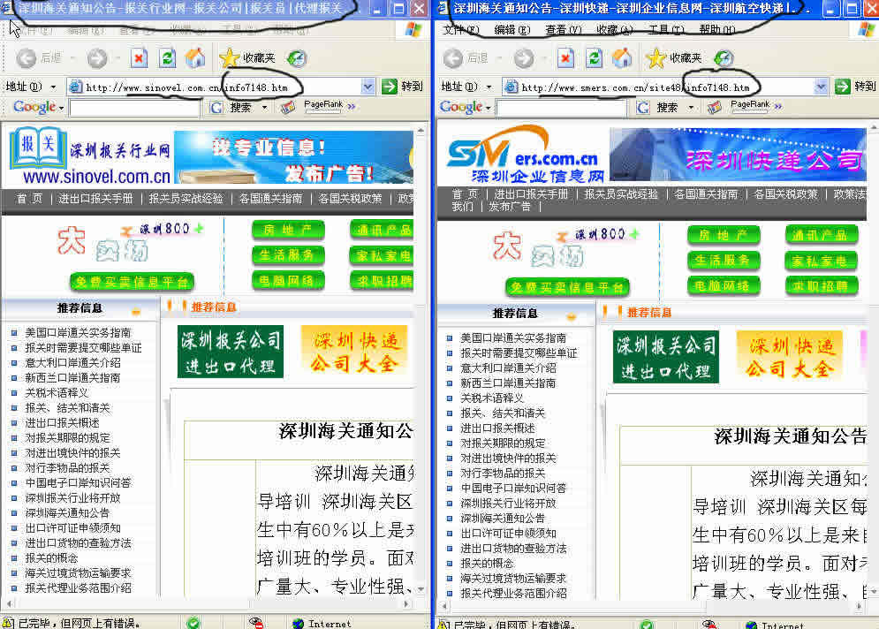879x629 pixels.
Task: Open 工具(T) menu in right window
Action: click(x=666, y=30)
